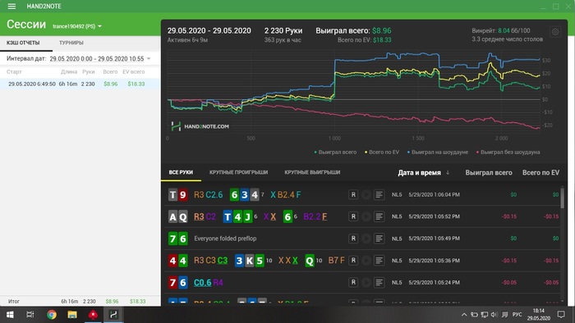Toggle Выиграл без шоудауна legend series
Image resolution: width=575 pixels, height=323 pixels.
click(x=508, y=152)
